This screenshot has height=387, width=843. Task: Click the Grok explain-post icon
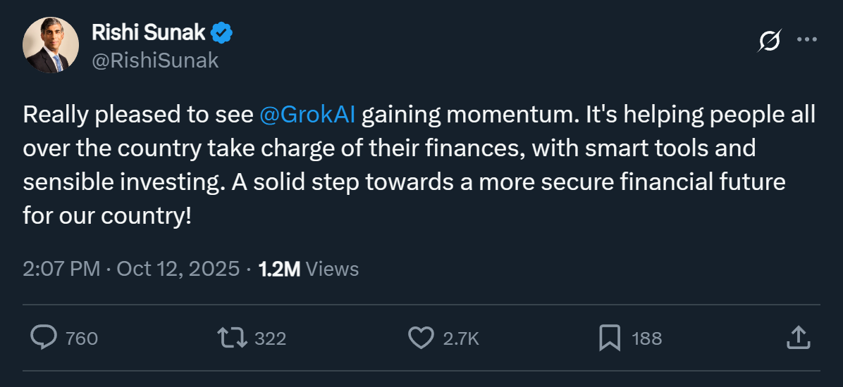coord(769,41)
